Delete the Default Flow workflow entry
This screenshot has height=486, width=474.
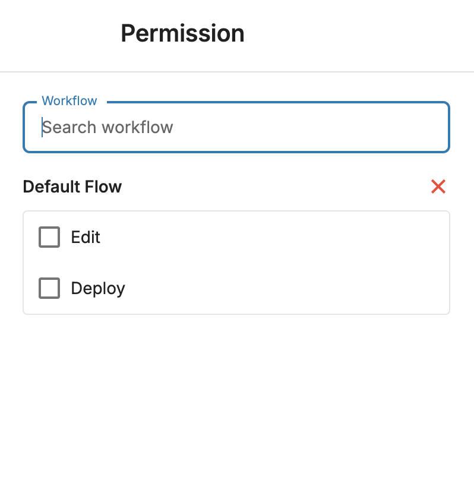[438, 187]
